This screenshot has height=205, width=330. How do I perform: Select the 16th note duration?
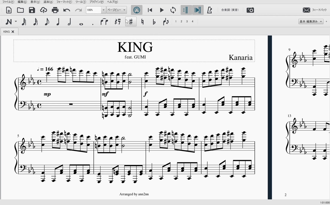[35, 22]
